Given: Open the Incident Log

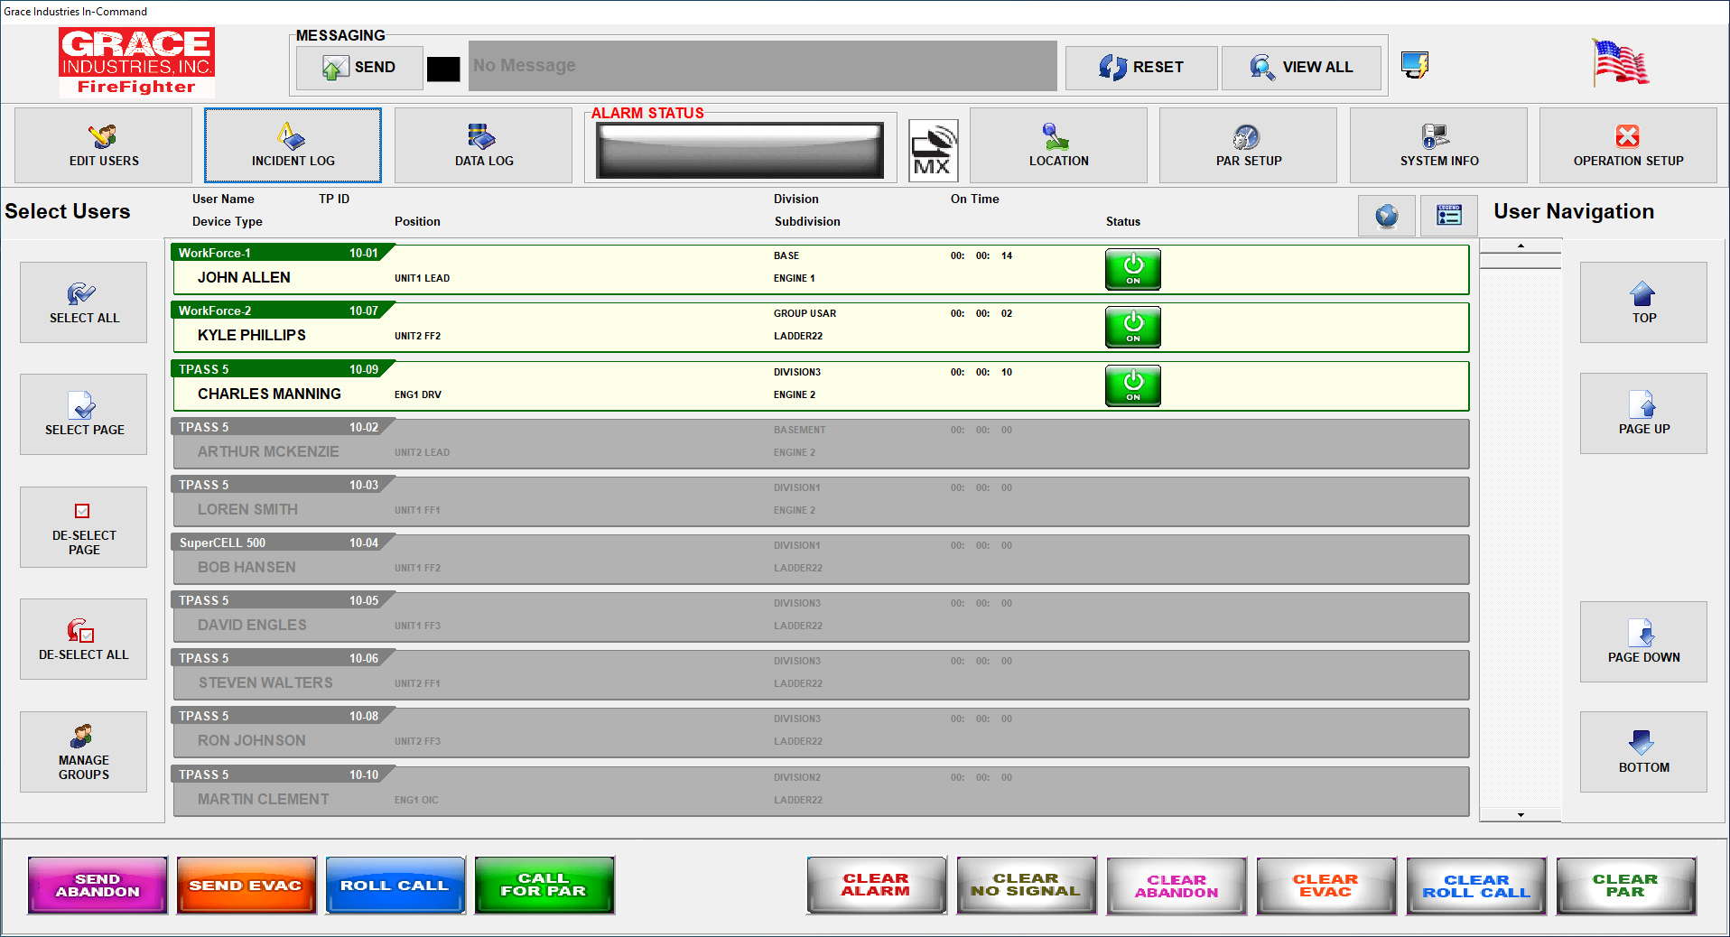Looking at the screenshot, I should pyautogui.click(x=293, y=145).
